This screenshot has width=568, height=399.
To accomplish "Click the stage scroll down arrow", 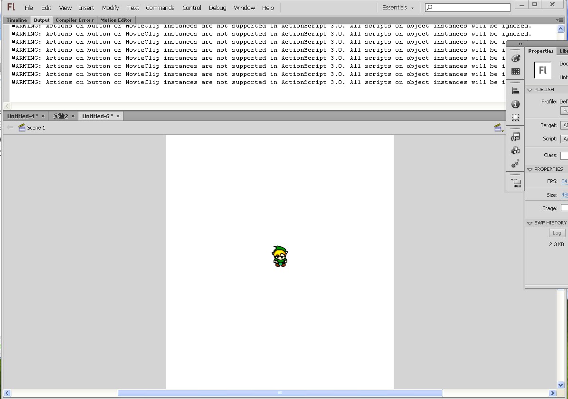I will click(560, 385).
